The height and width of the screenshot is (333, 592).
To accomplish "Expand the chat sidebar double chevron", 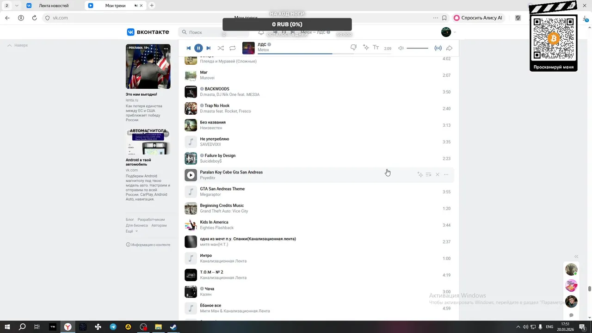I will coord(576,257).
